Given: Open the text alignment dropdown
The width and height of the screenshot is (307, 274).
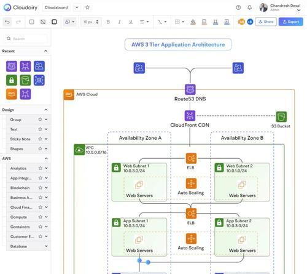Looking at the screenshot, I should (144, 22).
